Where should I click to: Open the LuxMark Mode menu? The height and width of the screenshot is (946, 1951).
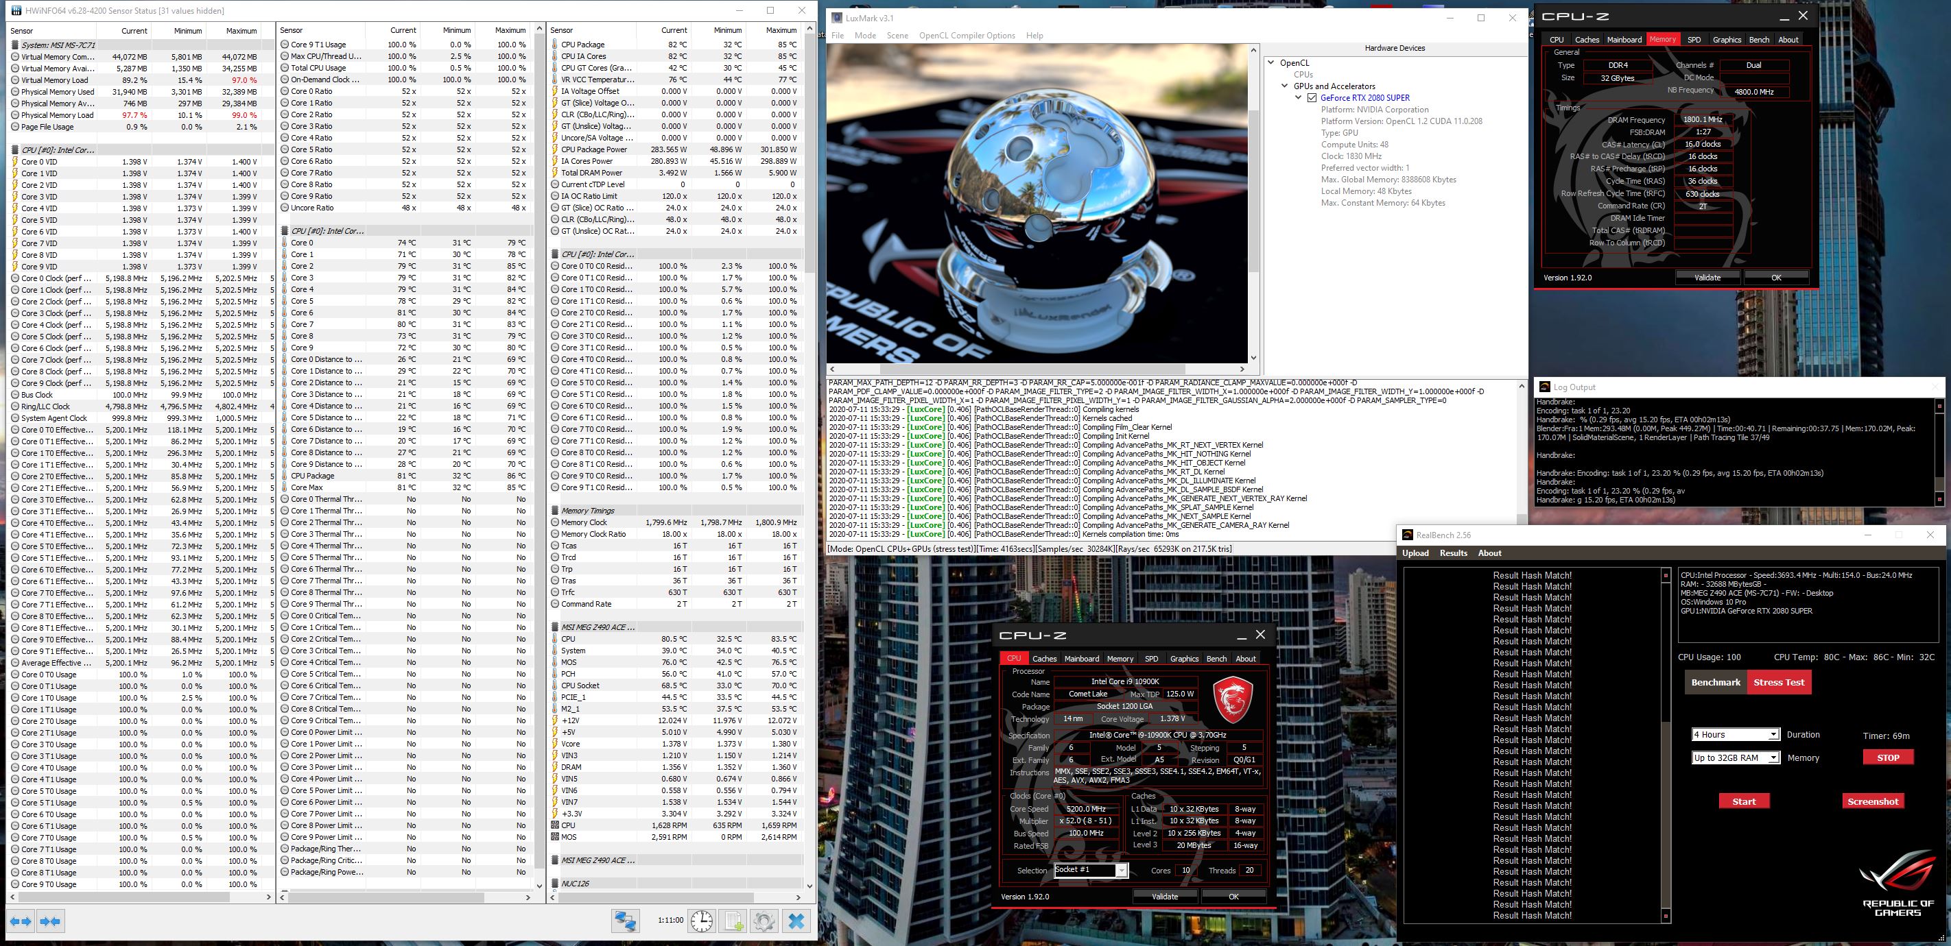click(x=865, y=36)
